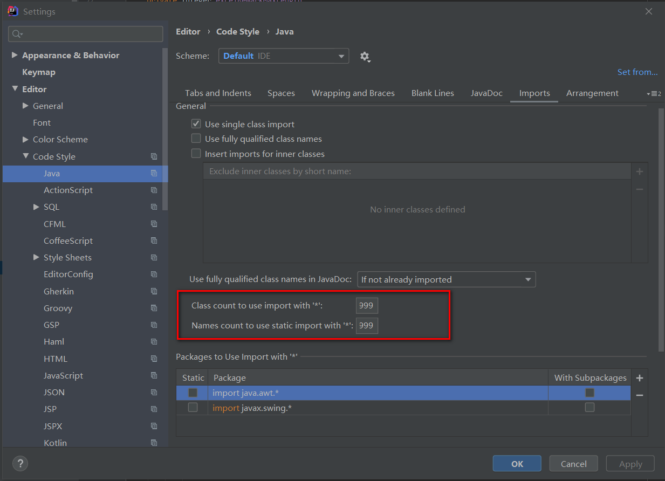
Task: Select the import javax.swing.* row
Action: (x=403, y=408)
